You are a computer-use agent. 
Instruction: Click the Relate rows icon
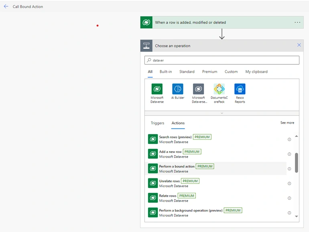pyautogui.click(x=153, y=198)
